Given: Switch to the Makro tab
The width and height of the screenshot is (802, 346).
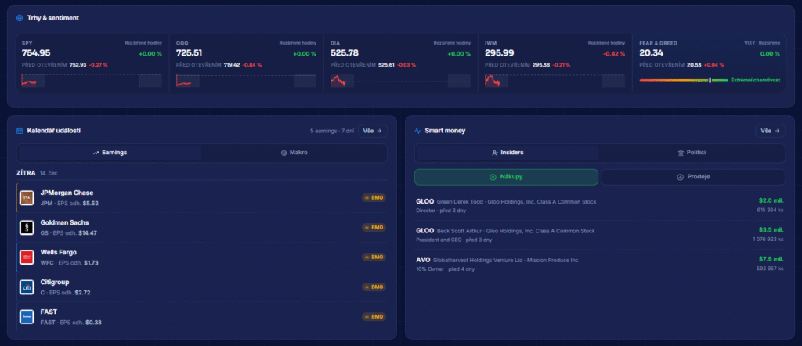Looking at the screenshot, I should click(294, 153).
